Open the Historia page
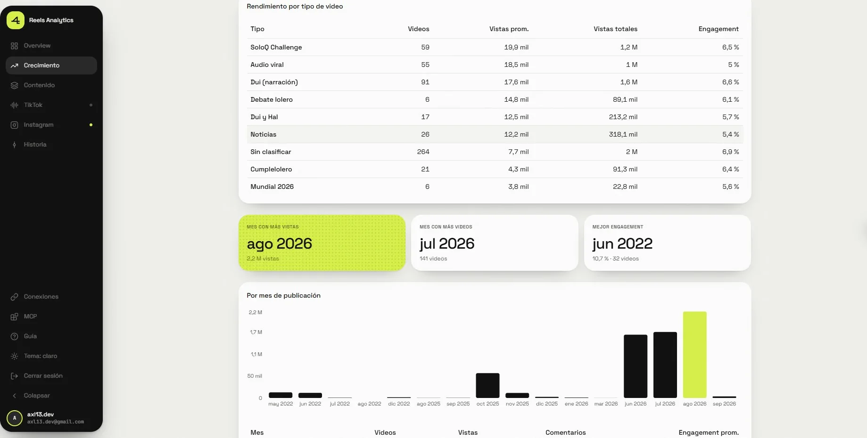The height and width of the screenshot is (438, 867). coord(51,145)
